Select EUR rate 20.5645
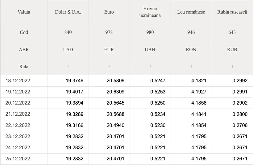The height and width of the screenshot is (165, 253). [115, 103]
